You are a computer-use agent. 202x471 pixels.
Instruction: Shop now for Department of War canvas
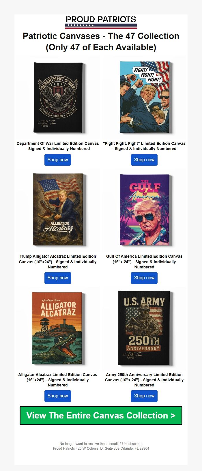58,160
